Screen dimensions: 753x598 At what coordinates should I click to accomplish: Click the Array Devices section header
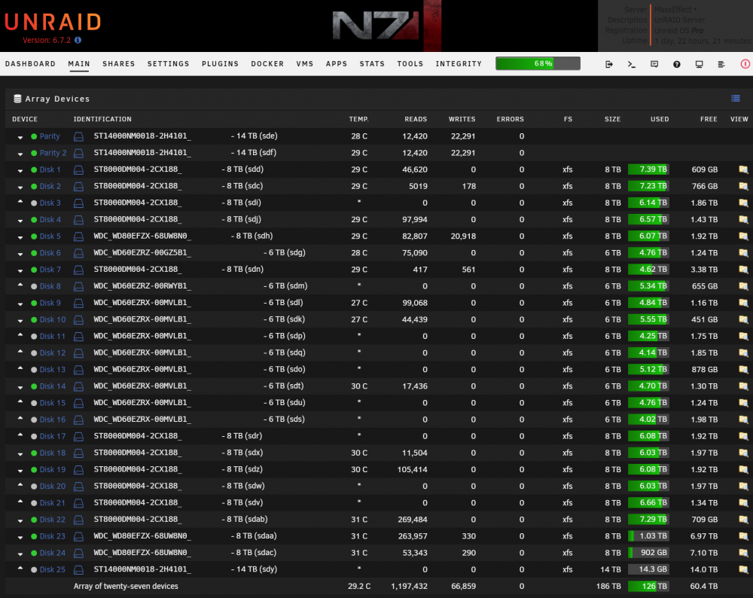(x=58, y=99)
